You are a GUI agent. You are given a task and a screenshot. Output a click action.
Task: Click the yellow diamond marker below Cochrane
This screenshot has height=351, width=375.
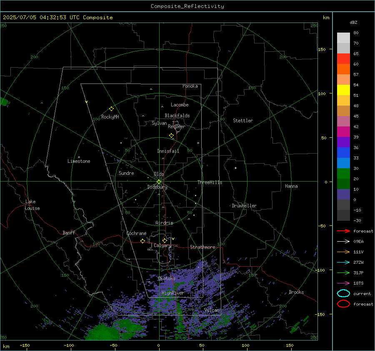coord(142,241)
